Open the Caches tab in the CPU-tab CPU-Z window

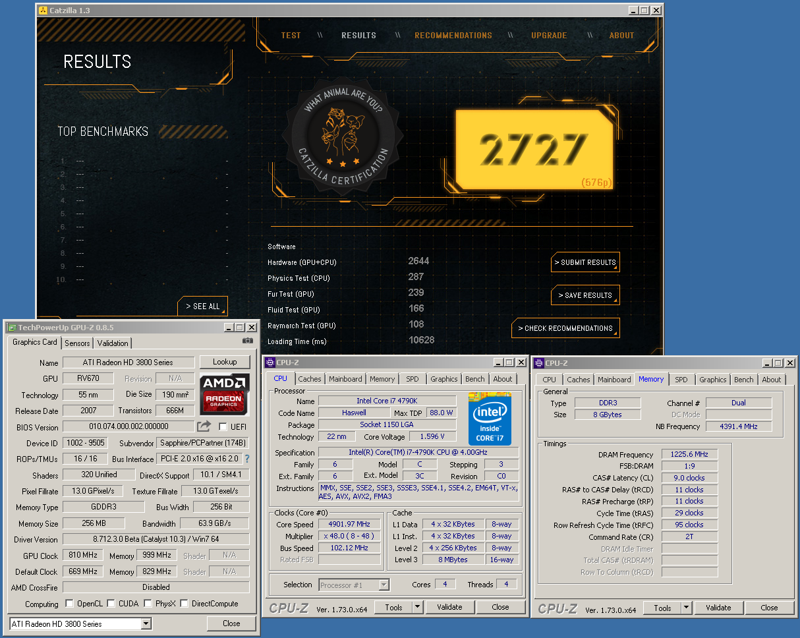point(310,379)
